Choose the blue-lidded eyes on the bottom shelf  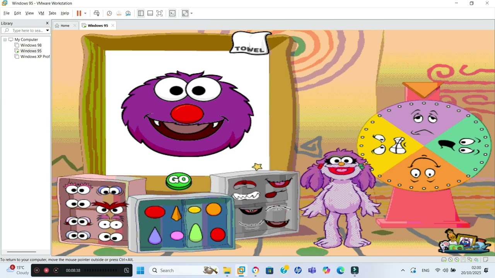[79, 235]
